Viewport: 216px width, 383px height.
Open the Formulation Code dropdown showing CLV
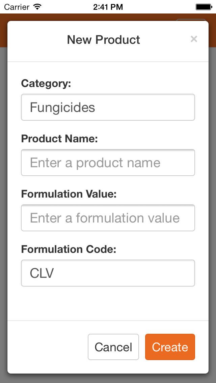click(x=108, y=273)
